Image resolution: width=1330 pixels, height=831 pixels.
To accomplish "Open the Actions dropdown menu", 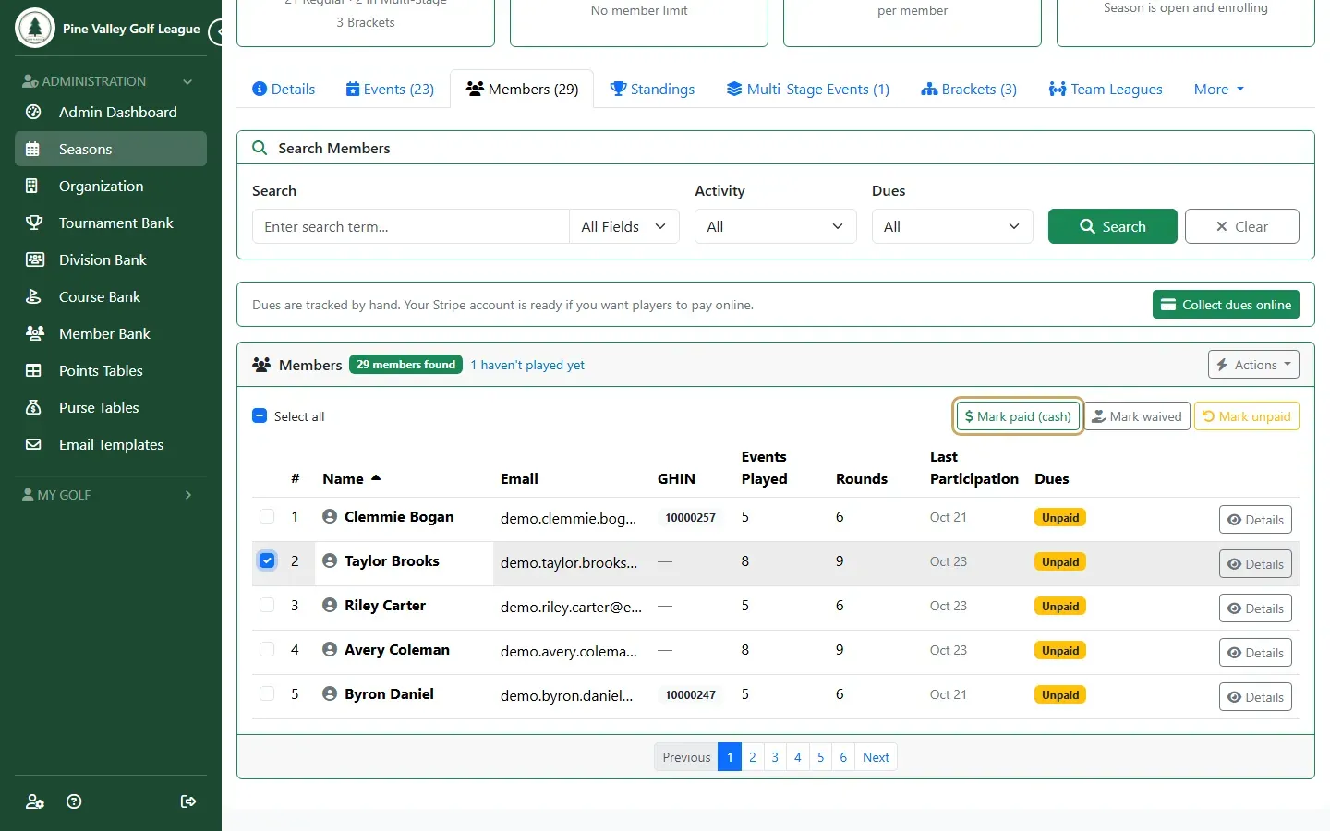I will [1253, 365].
